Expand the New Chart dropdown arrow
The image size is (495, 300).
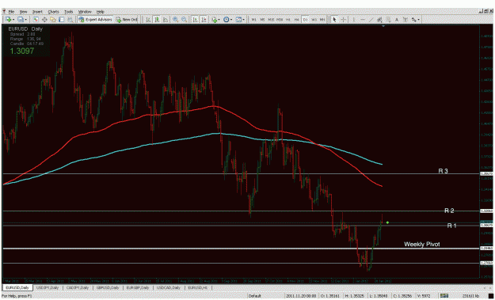13,20
